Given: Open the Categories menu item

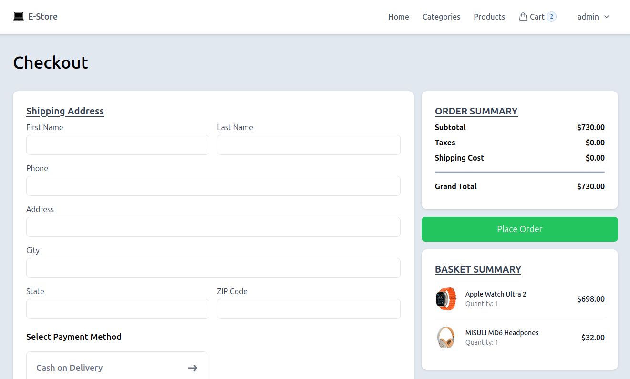Looking at the screenshot, I should coord(441,17).
